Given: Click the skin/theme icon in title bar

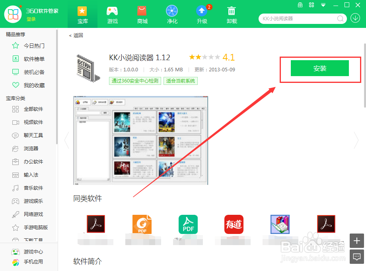Looking at the screenshot, I should click(x=311, y=5).
